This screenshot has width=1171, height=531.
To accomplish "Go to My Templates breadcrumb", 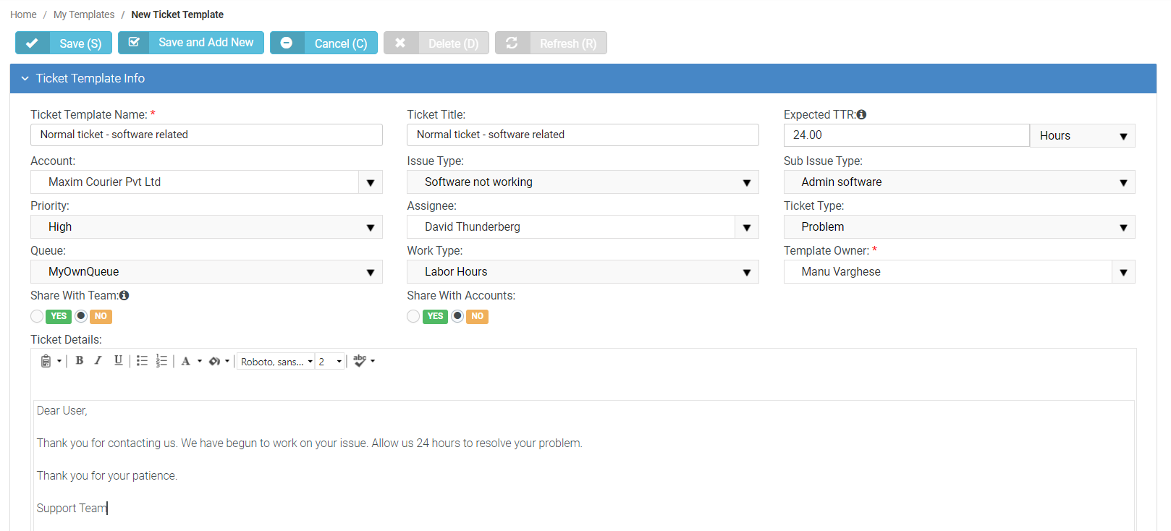I will tap(84, 14).
